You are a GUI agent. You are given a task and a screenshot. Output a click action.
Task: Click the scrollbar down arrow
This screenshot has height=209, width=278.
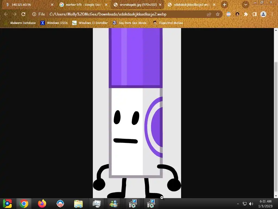(x=276, y=196)
